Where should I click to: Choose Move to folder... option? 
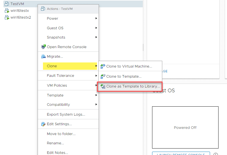tap(68, 134)
